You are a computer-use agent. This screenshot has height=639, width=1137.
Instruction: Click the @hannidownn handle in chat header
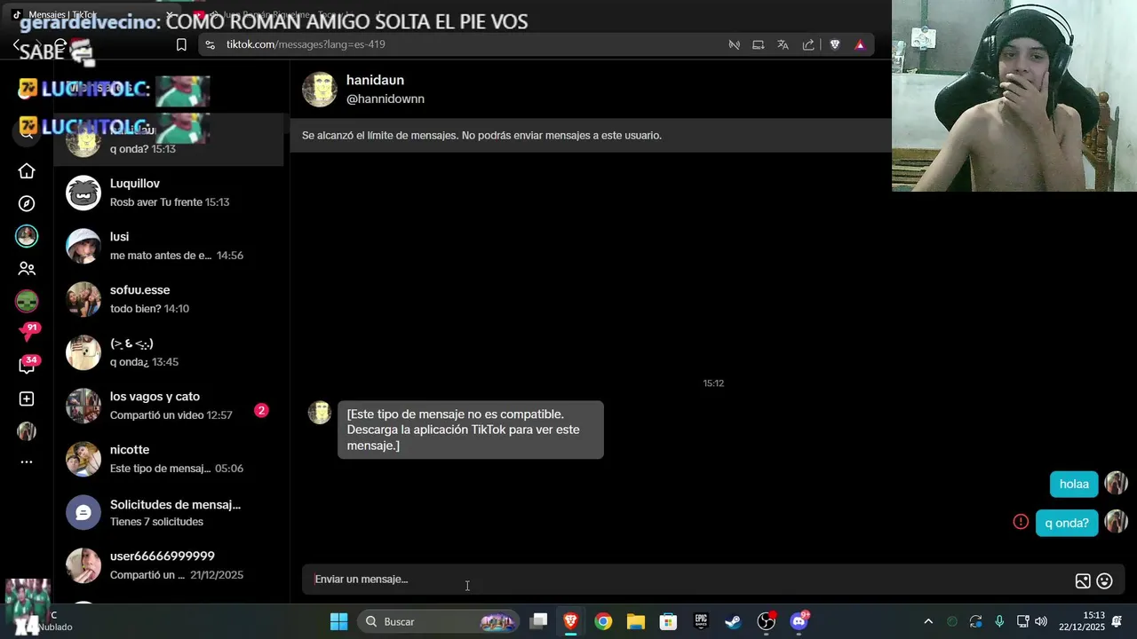[385, 99]
